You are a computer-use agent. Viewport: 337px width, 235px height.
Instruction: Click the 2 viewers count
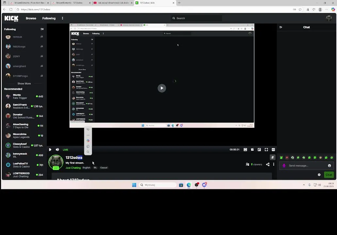pos(254,164)
